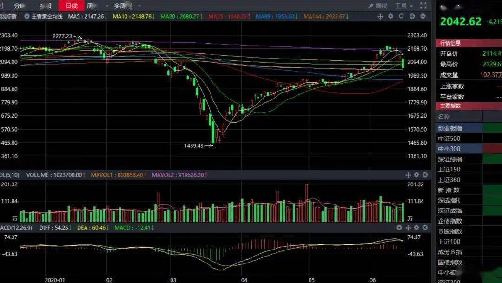
Task: Open 王者黄金均线 indicator dropdown arrow
Action: point(27,16)
